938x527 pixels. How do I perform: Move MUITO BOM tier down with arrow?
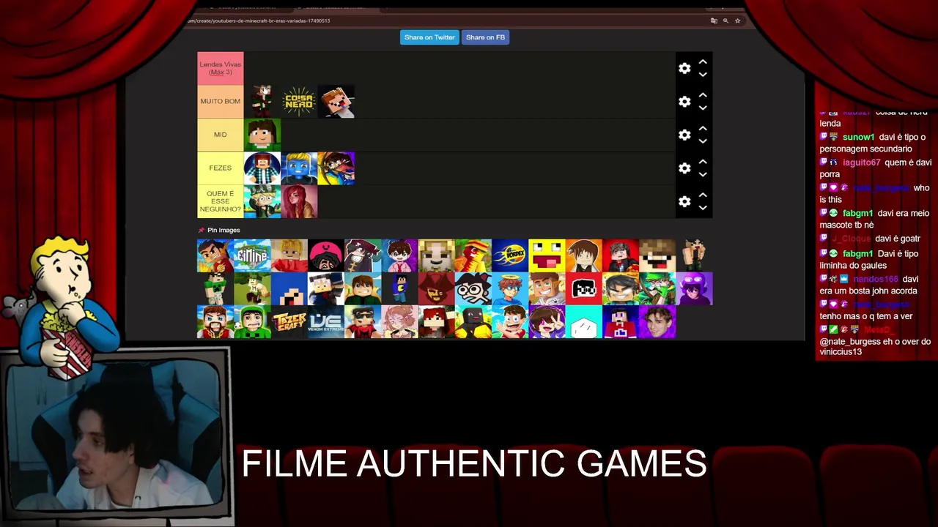point(703,108)
